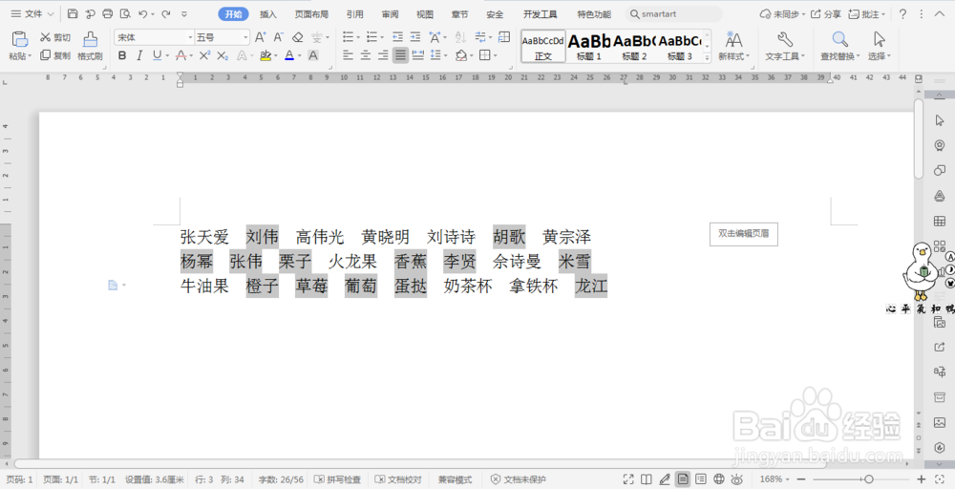Image resolution: width=955 pixels, height=489 pixels.
Task: Click the Redo arrow icon
Action: pos(166,13)
